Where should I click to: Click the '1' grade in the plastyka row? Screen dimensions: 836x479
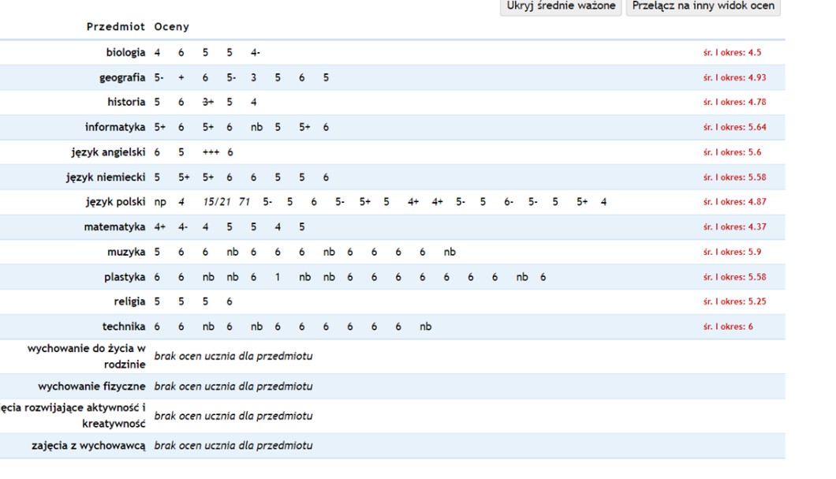tap(278, 278)
